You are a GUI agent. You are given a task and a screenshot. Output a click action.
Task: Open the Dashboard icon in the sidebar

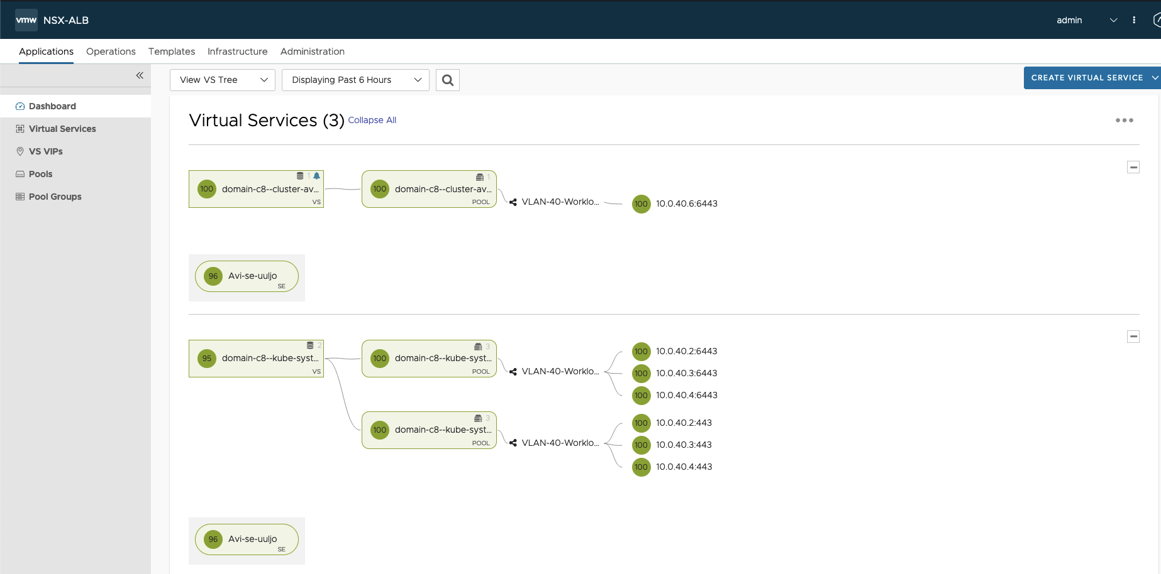(20, 106)
